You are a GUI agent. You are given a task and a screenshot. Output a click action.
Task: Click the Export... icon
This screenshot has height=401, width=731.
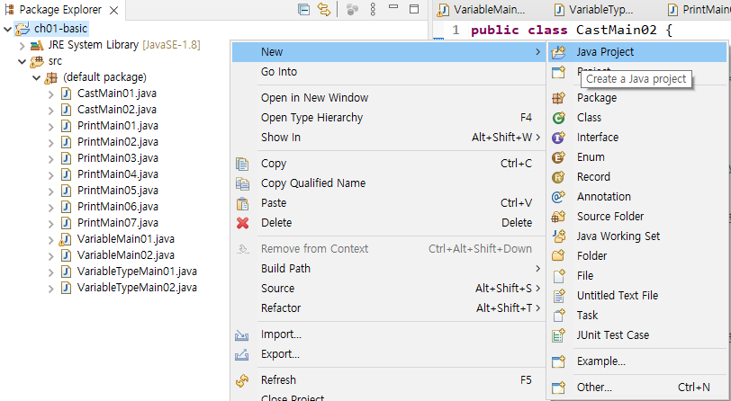tap(241, 355)
